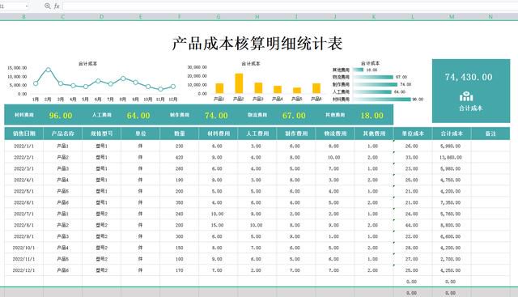
Task: Select the unit cost cell 44.00
Action: pos(412,225)
